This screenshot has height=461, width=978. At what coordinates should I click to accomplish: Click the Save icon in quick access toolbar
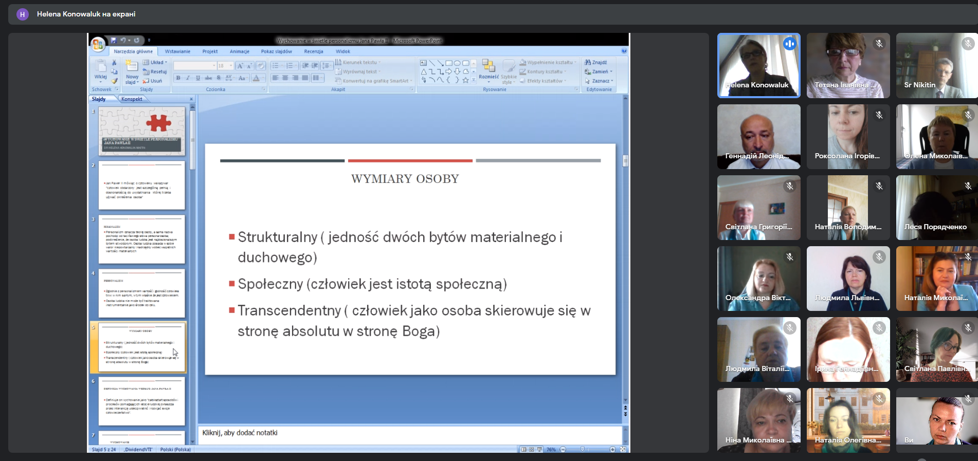[114, 40]
